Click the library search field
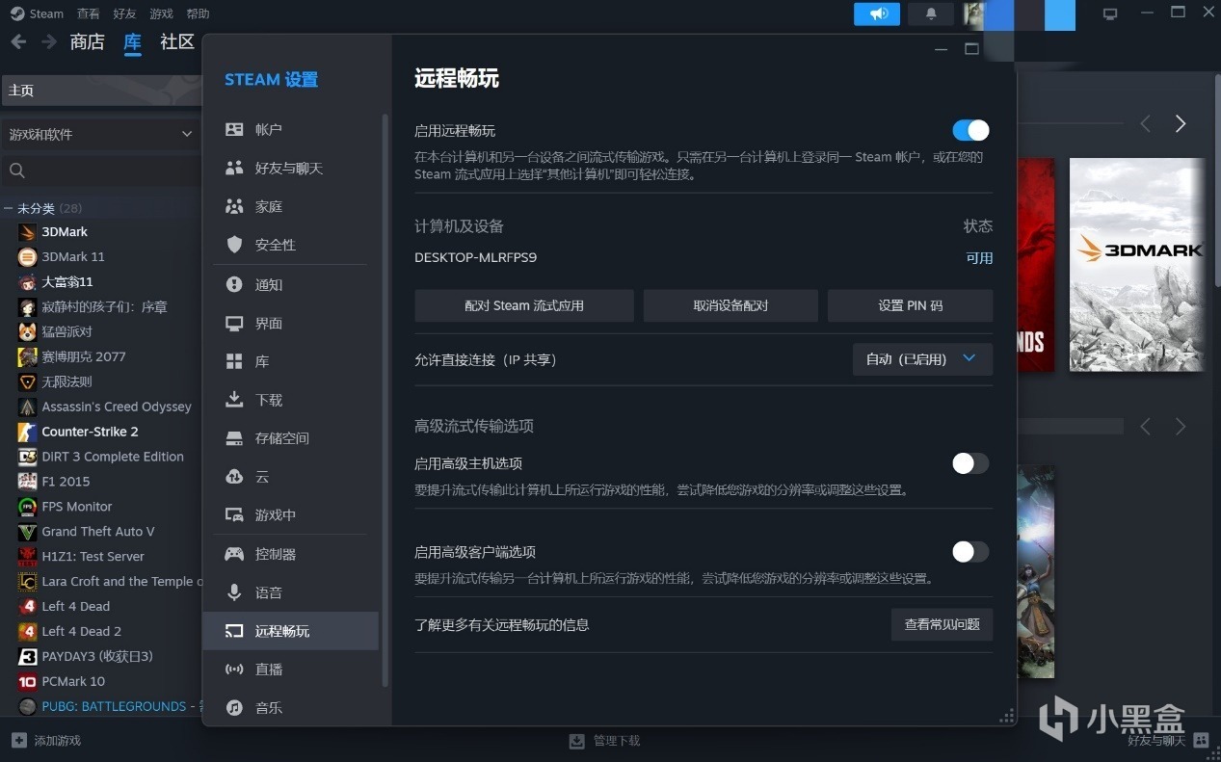The image size is (1221, 762). 100,171
